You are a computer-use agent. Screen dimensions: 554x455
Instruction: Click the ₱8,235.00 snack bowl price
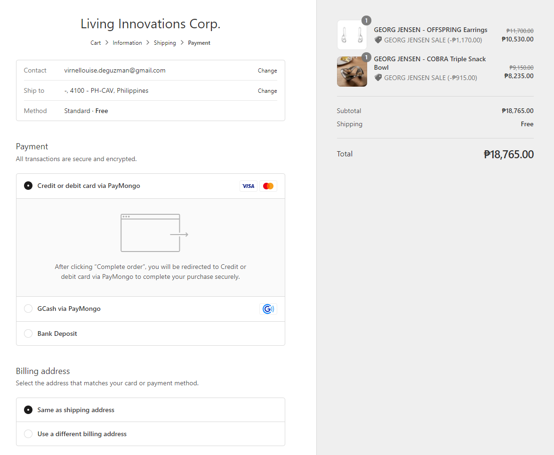point(519,76)
